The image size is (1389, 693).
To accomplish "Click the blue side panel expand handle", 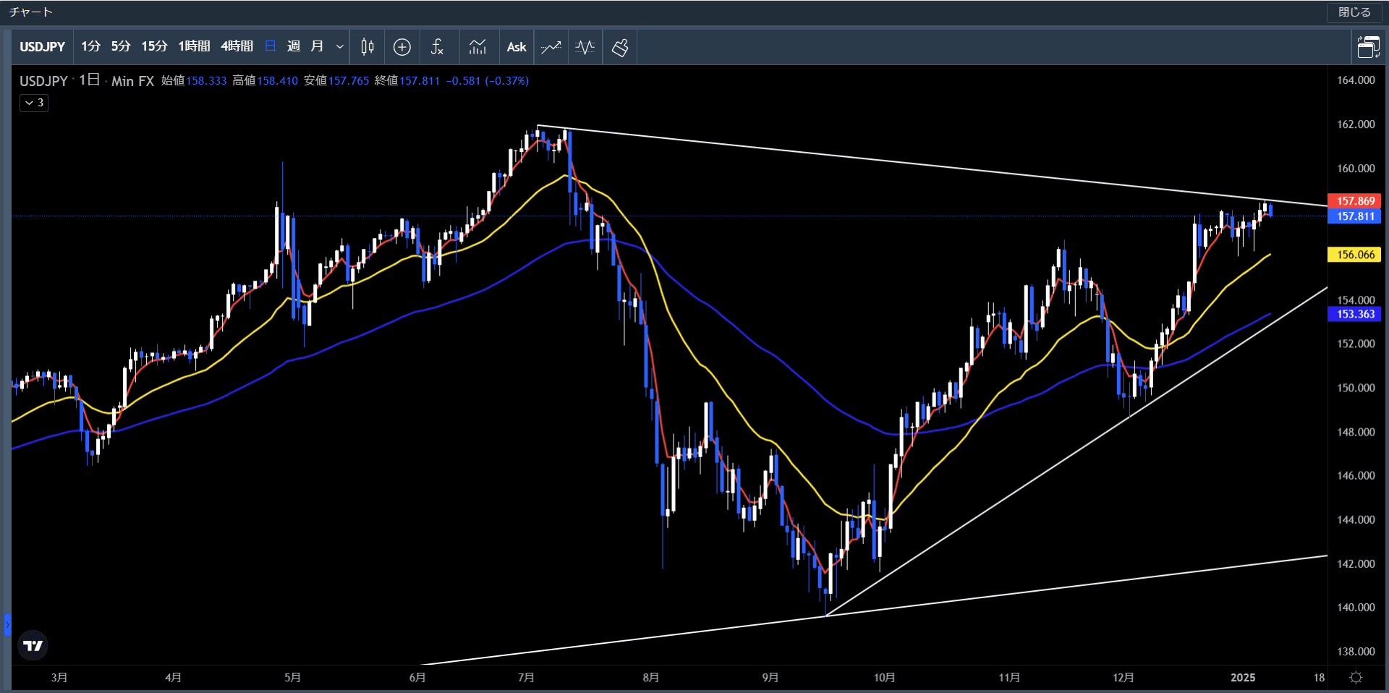I will (x=7, y=624).
